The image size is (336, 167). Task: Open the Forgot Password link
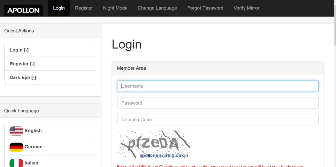205,8
